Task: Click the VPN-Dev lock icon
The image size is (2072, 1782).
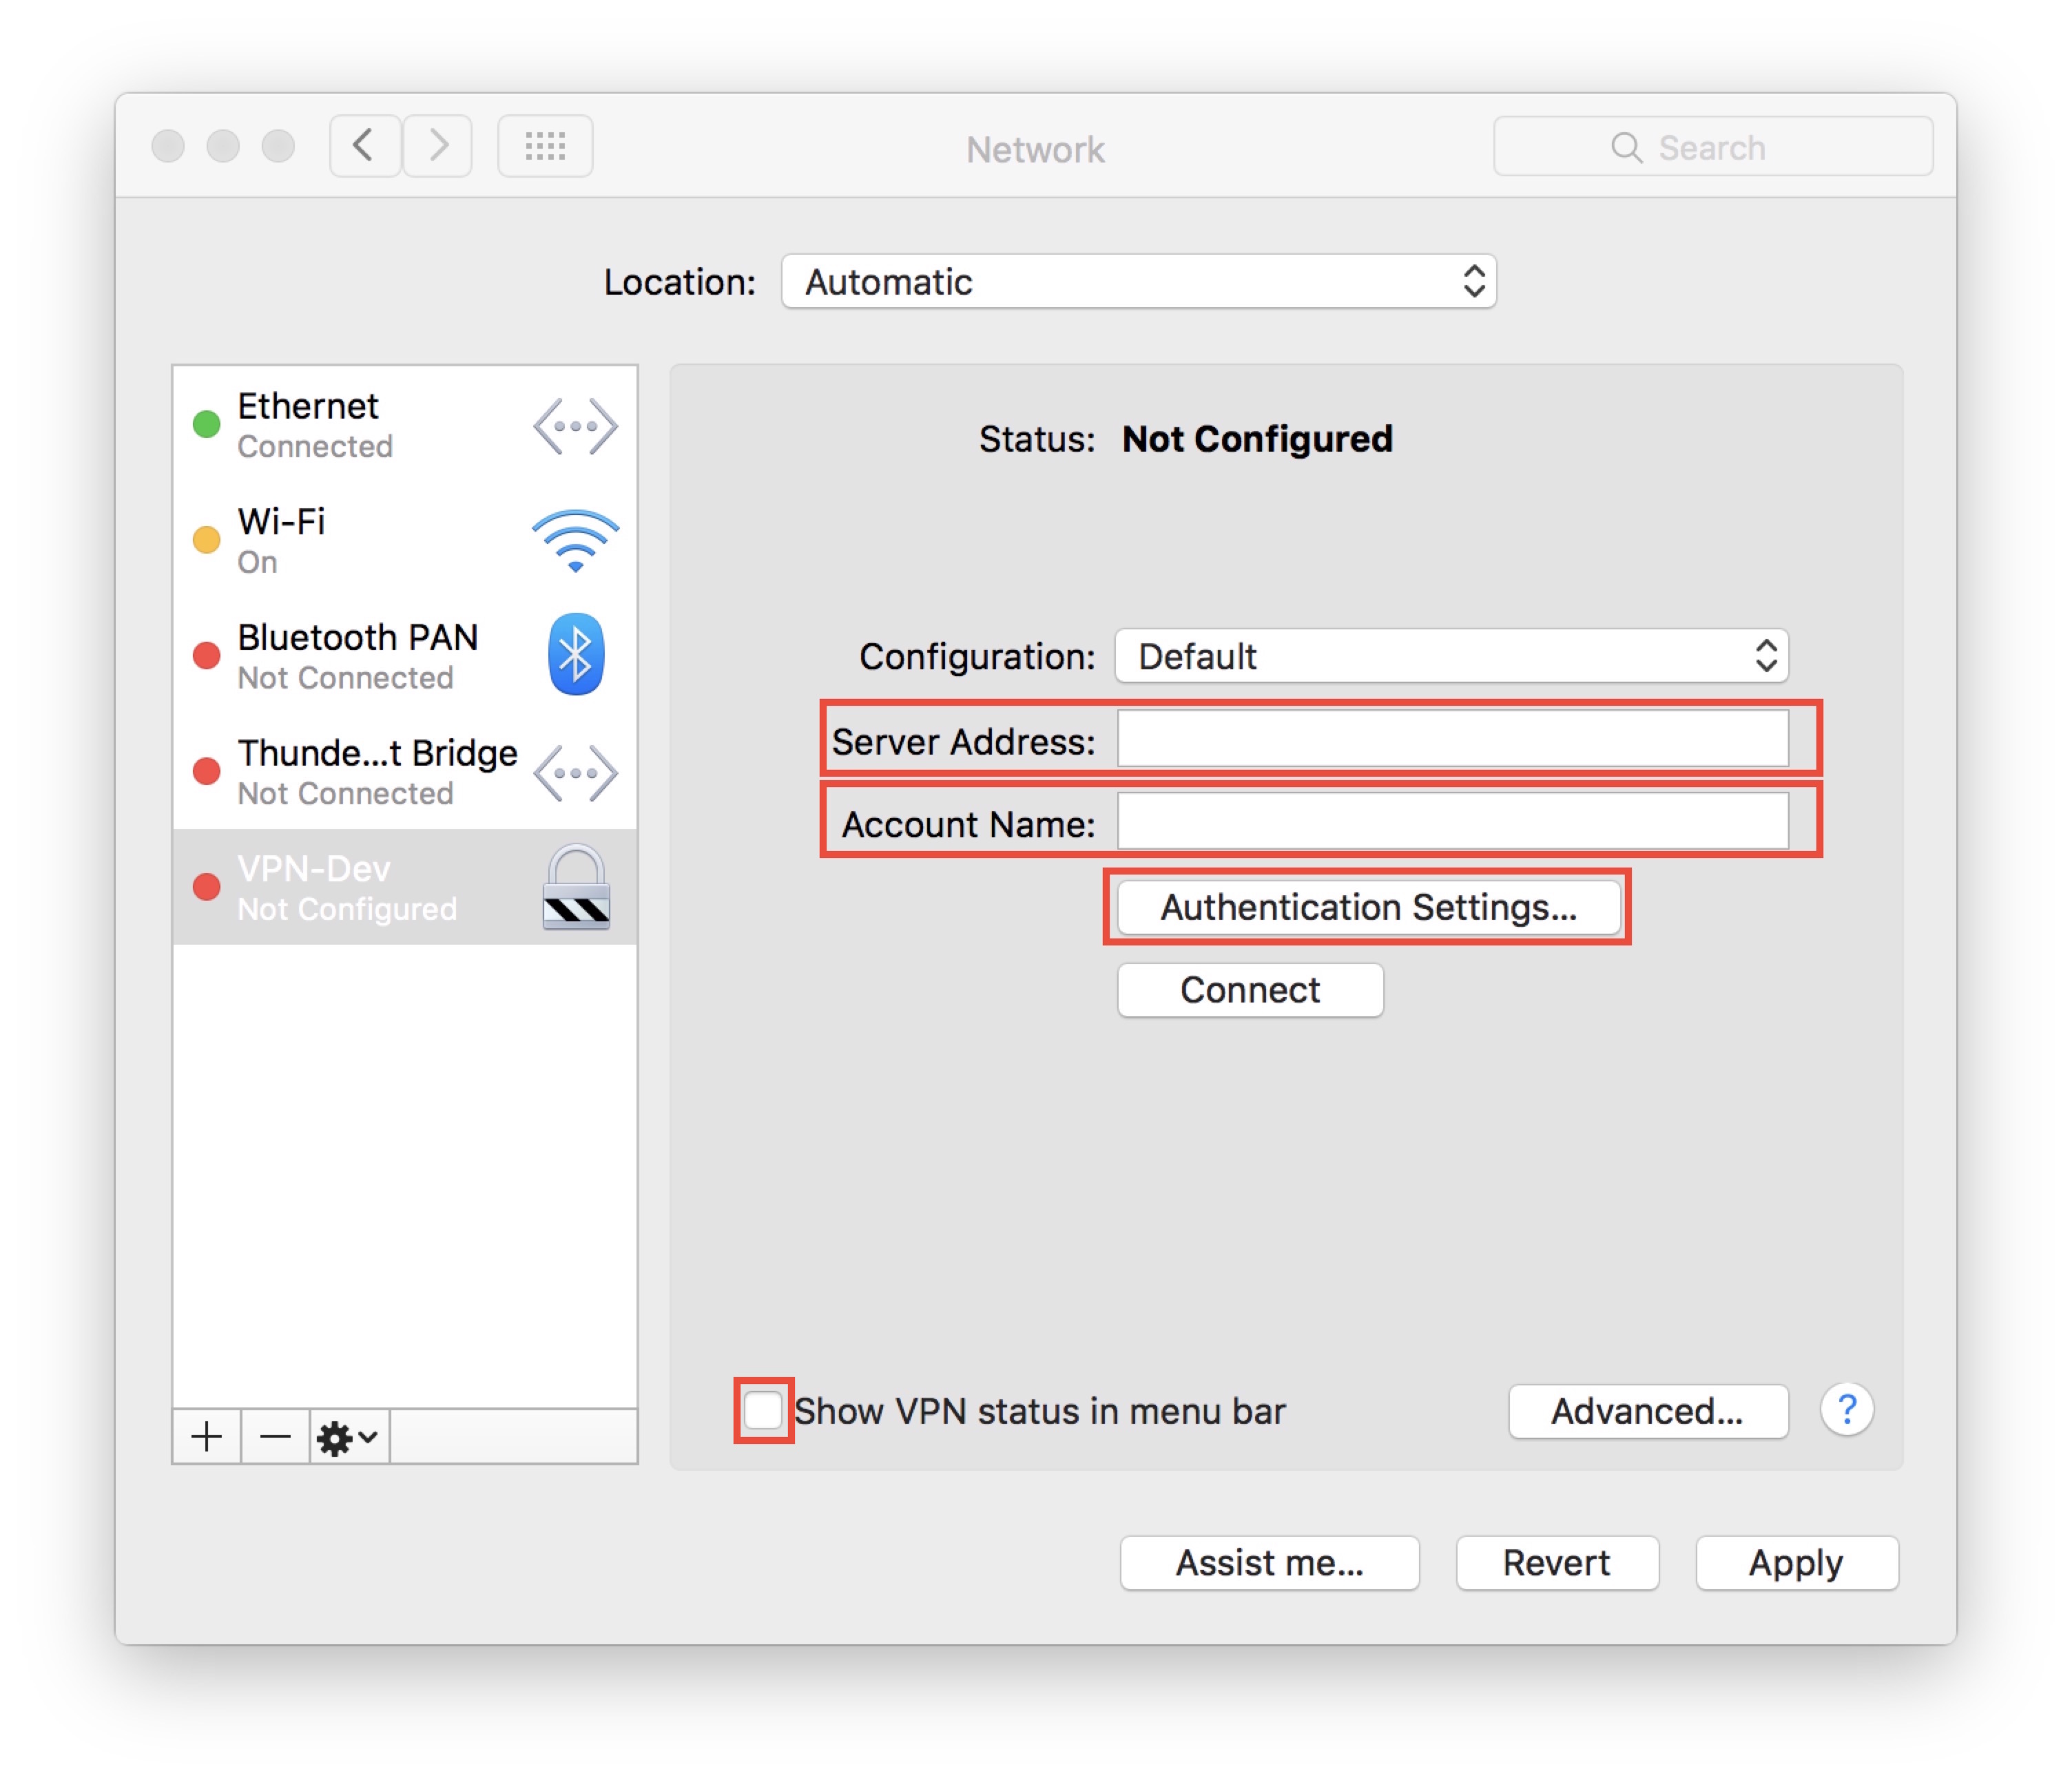Action: pos(576,888)
